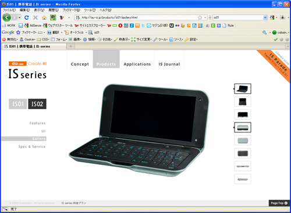This screenshot has height=213, width=291.
Task: Open the Spec & Service link
Action: tap(32, 147)
